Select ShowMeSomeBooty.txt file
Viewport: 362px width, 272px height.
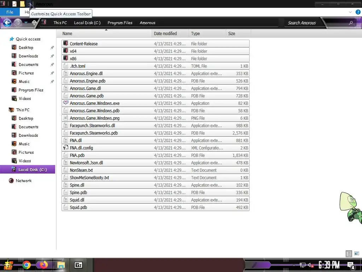156,178
